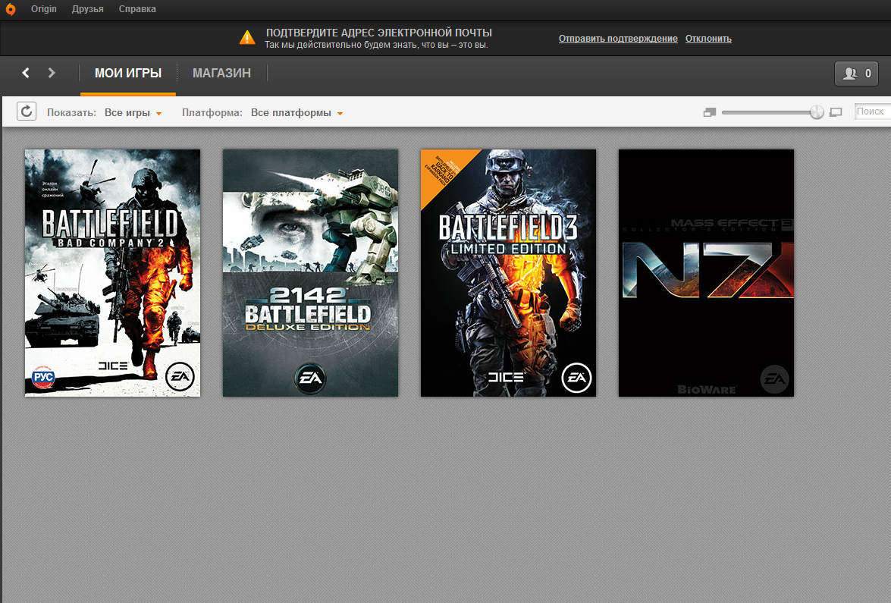Expand the Все платформы dropdown
Image resolution: width=891 pixels, height=603 pixels.
pos(296,112)
